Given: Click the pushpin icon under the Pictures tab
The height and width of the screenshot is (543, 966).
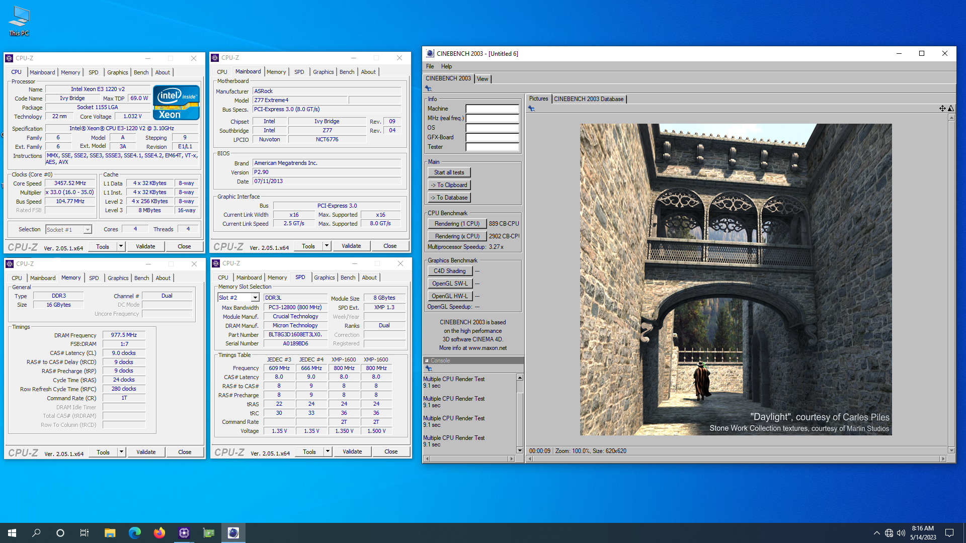Looking at the screenshot, I should click(x=531, y=109).
